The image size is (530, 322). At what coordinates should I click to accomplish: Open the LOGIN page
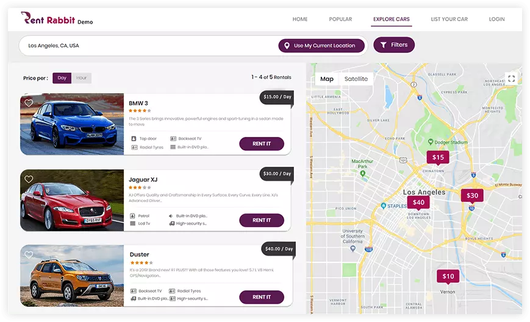(496, 19)
